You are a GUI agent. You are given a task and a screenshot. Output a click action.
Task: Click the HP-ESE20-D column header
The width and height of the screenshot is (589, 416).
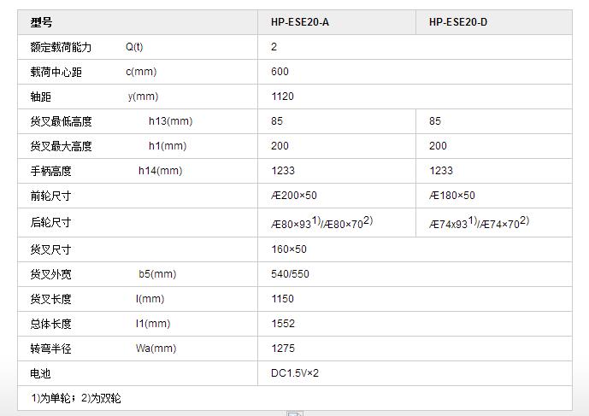click(x=458, y=22)
